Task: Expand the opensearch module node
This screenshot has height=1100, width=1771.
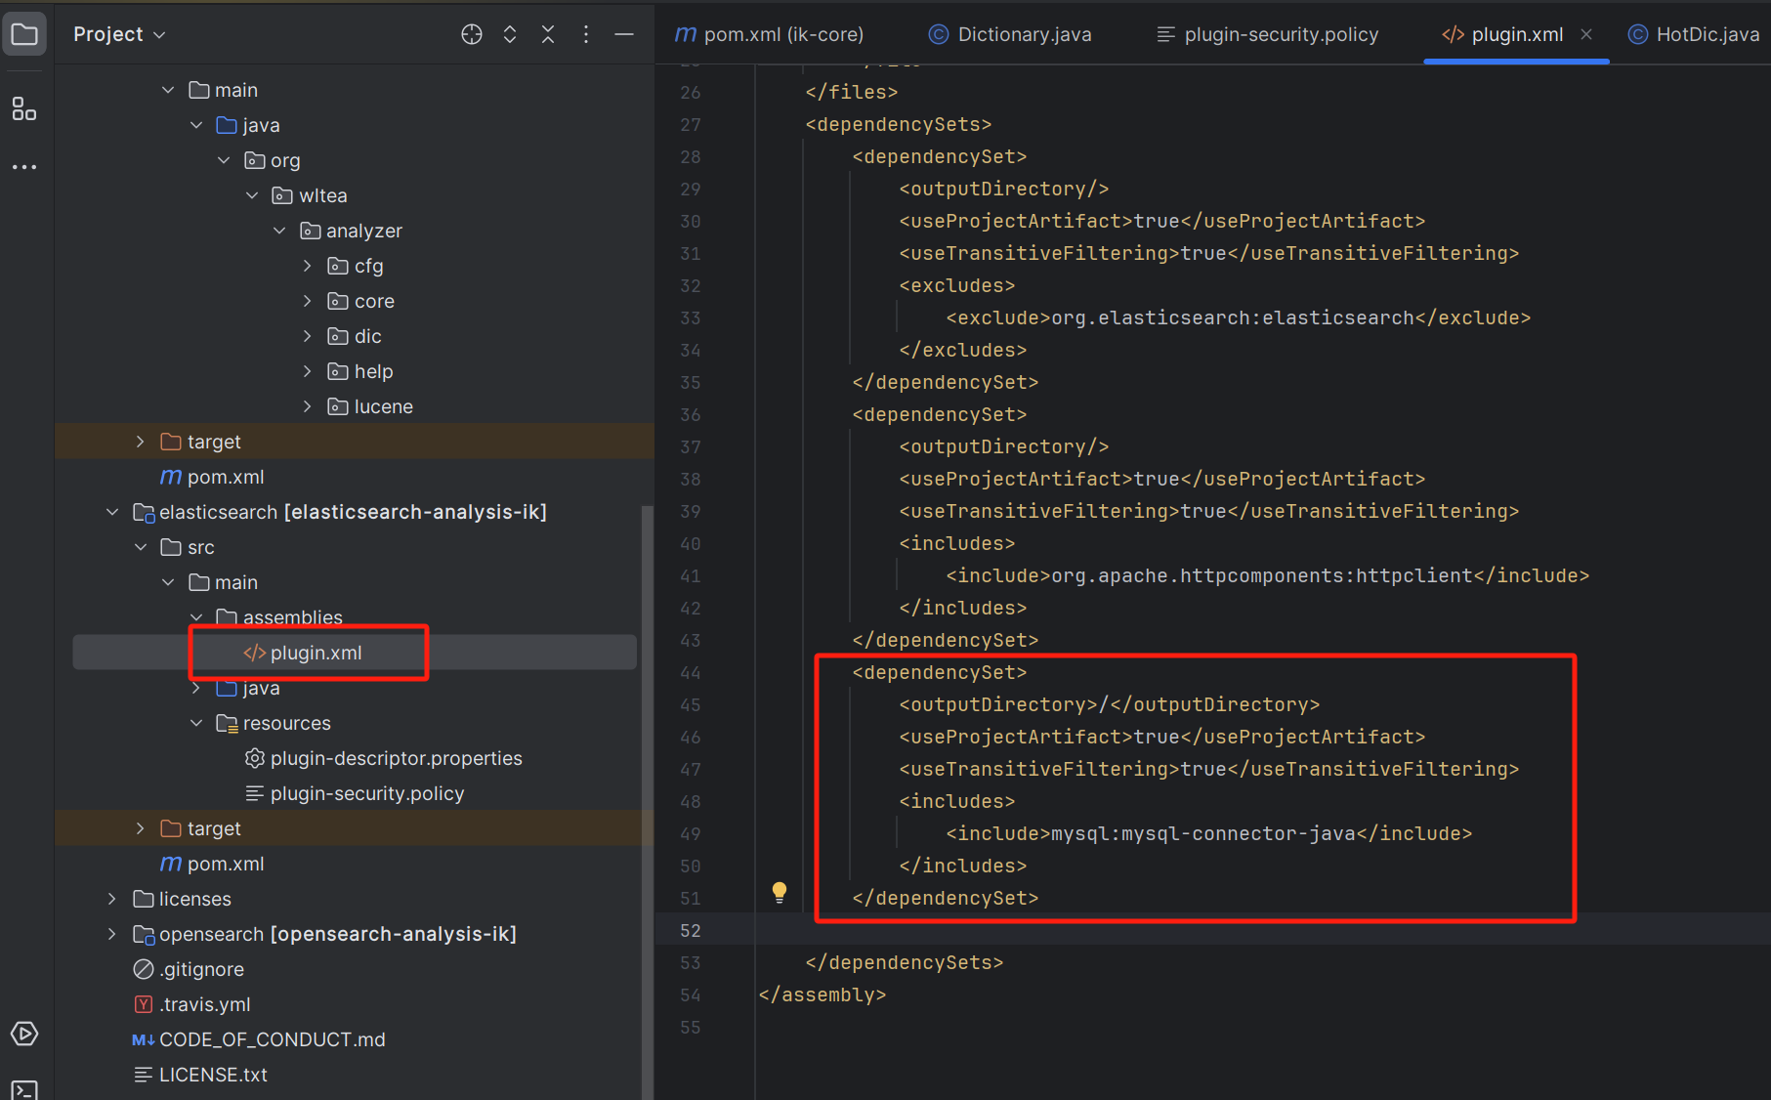Action: point(112,934)
